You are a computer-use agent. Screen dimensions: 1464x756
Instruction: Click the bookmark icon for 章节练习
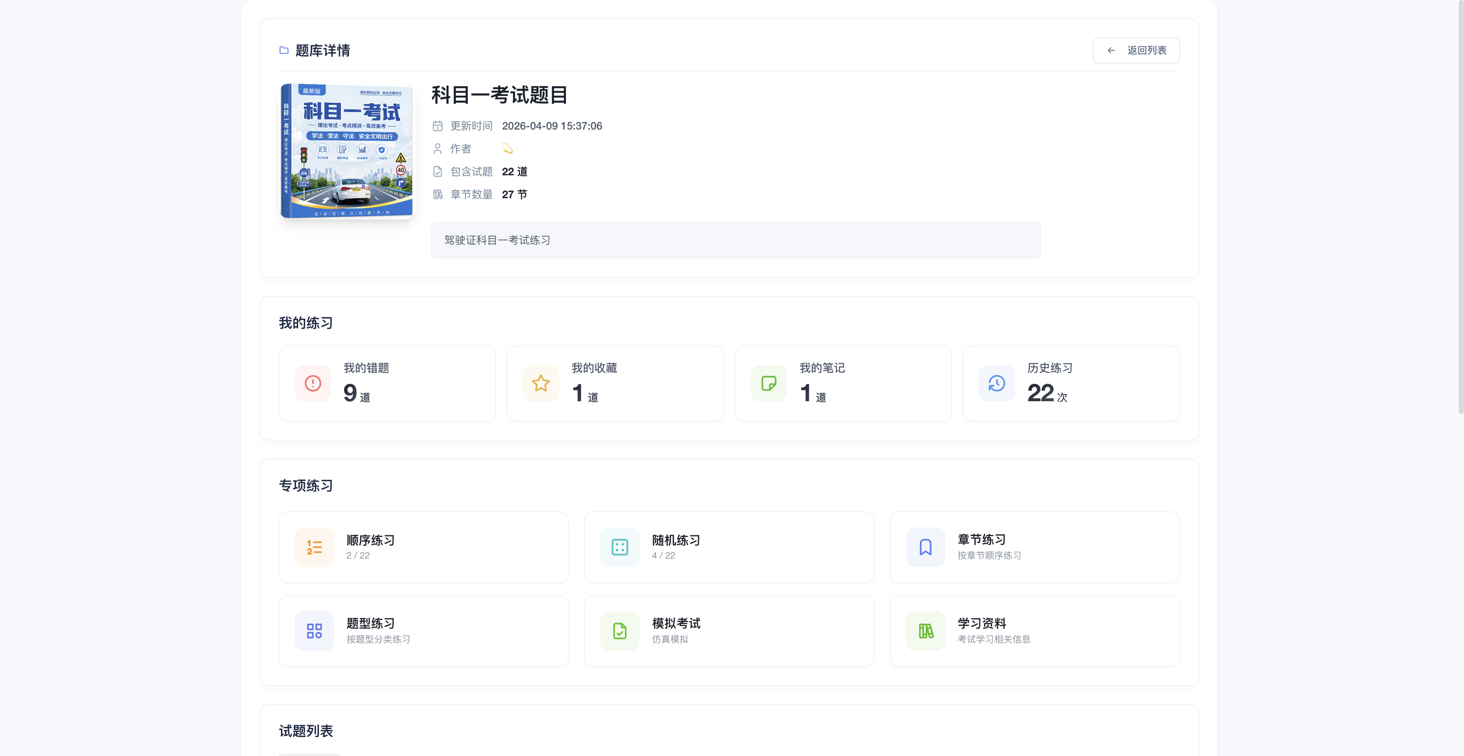[925, 547]
